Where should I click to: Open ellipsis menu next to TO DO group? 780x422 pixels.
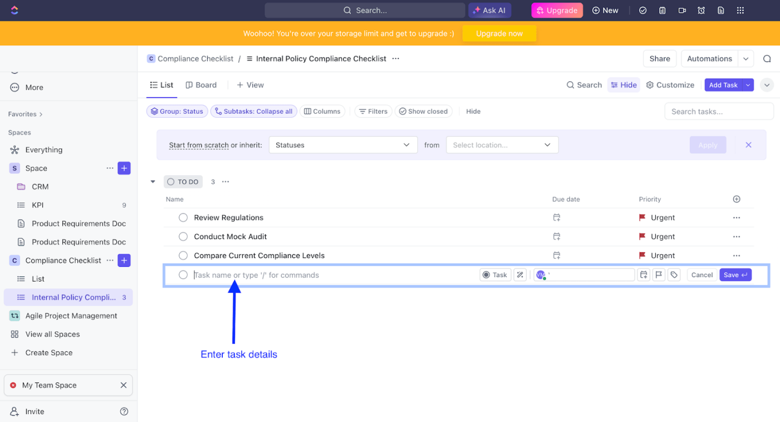226,182
